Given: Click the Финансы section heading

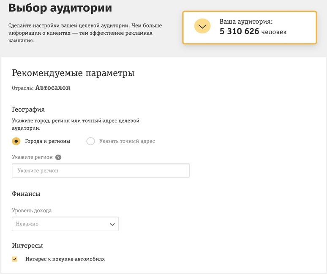Looking at the screenshot, I should tap(26, 194).
